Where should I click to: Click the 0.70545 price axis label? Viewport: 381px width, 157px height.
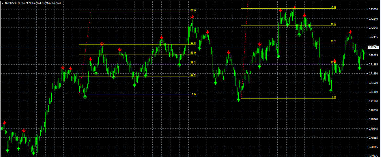(373, 129)
